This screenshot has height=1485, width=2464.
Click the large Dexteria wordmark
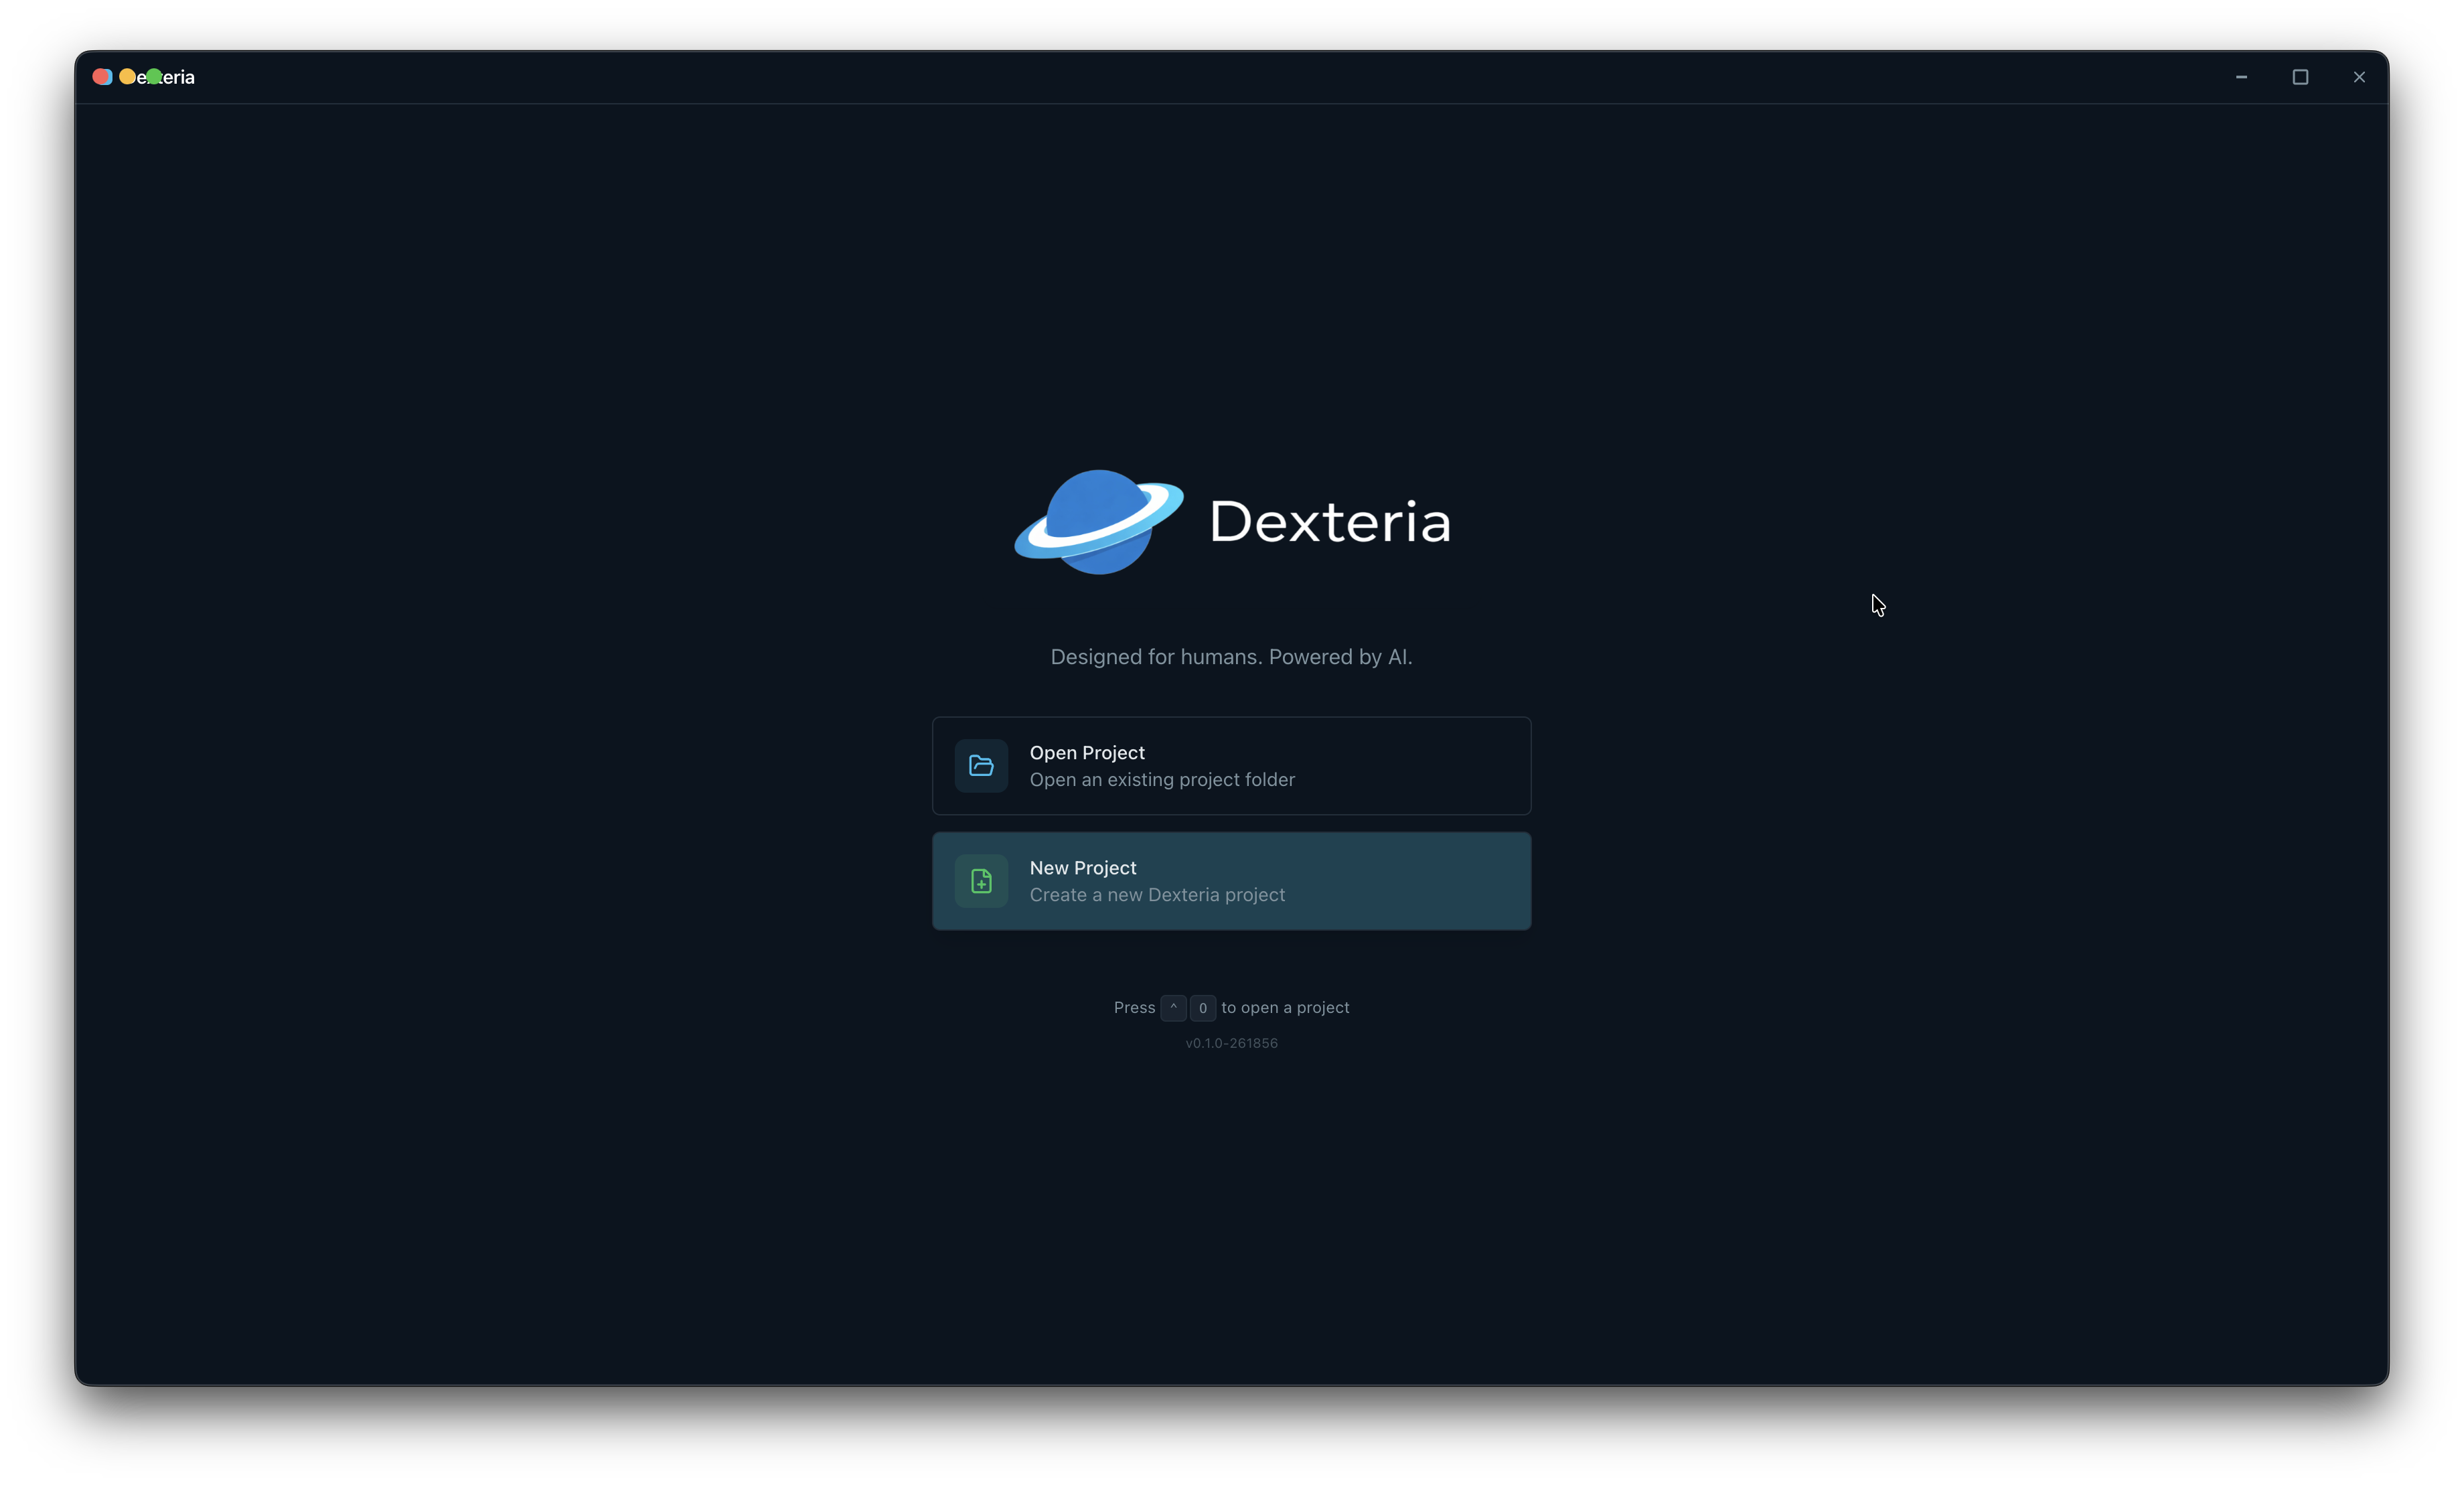click(x=1330, y=522)
